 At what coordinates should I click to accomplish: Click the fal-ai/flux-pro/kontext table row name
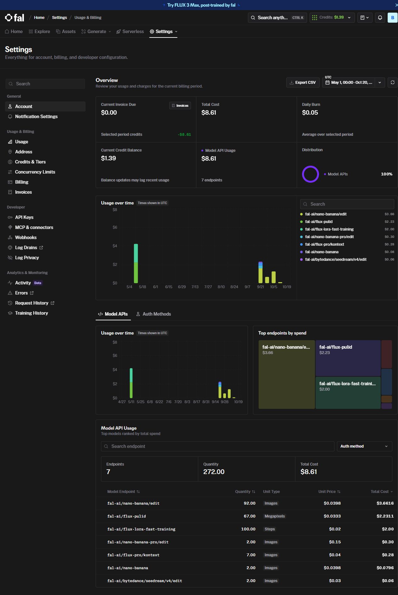[133, 555]
